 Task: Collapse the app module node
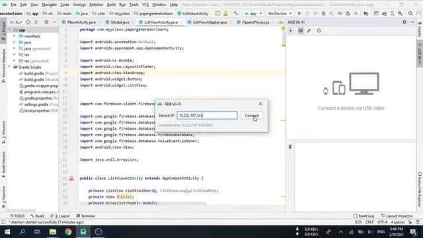tap(9, 30)
